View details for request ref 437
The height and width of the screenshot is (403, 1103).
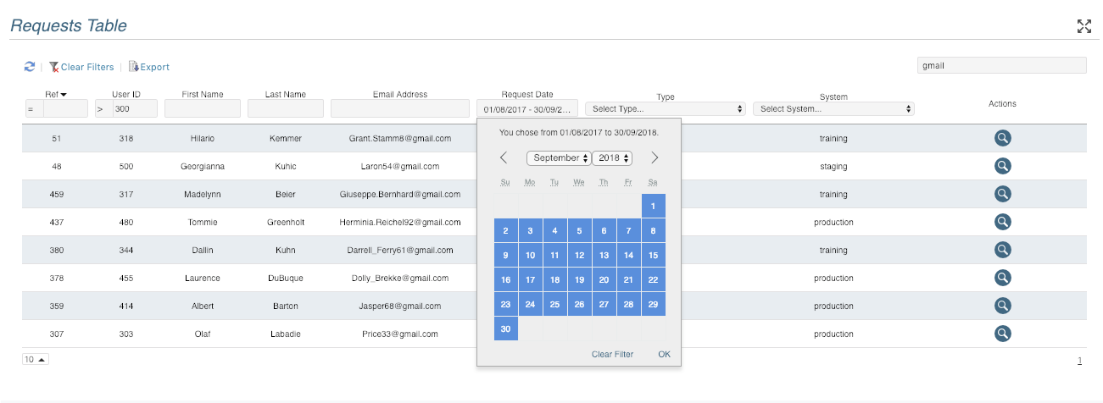pos(1002,222)
